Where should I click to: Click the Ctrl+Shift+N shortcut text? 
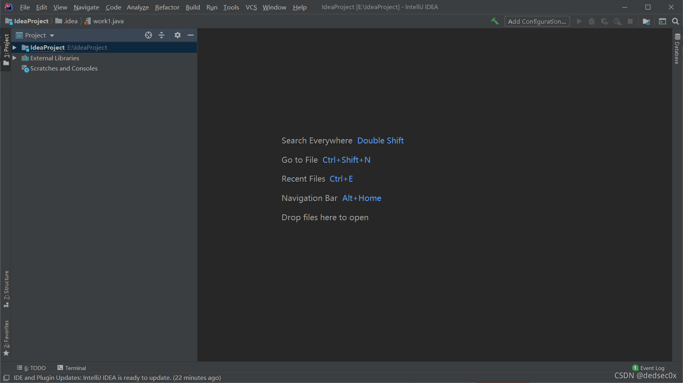coord(347,160)
